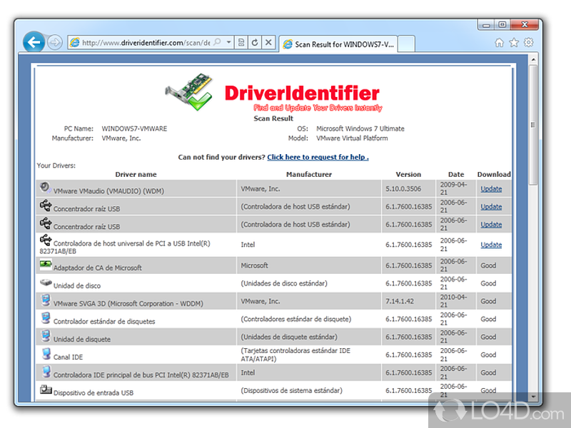
Task: Select the Scan Result tab
Action: 335,44
